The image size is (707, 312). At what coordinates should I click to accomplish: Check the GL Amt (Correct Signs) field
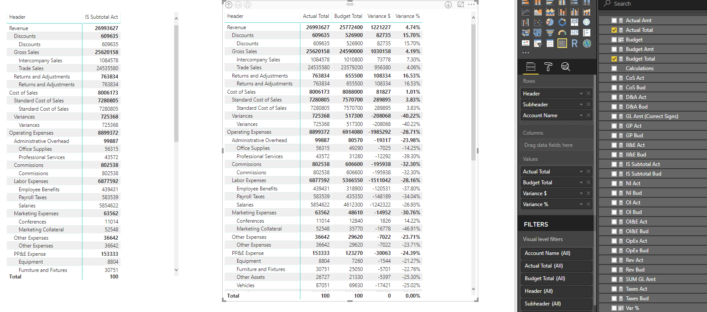point(614,116)
